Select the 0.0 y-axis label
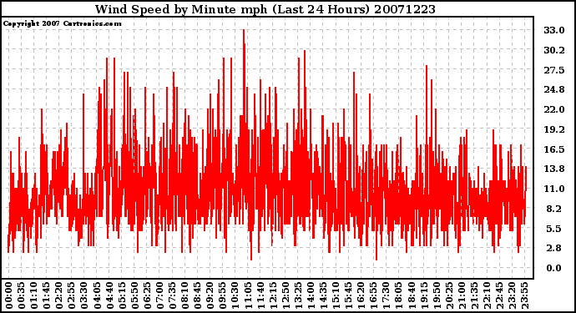This screenshot has height=313, width=576. pyautogui.click(x=554, y=268)
